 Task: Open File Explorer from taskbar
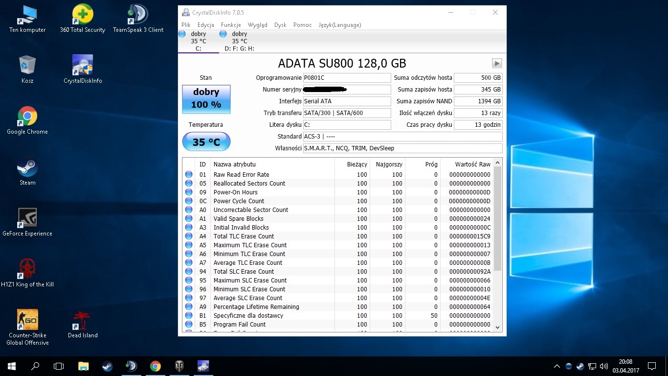[84, 366]
